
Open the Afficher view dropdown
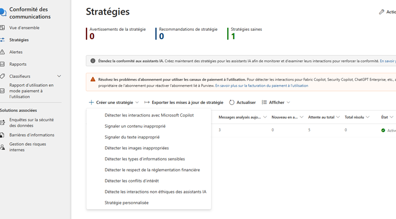tap(276, 102)
